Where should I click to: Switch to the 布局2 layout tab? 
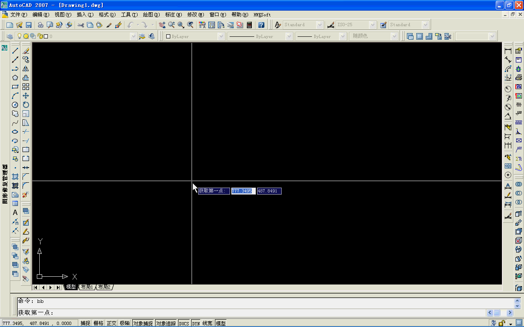(x=104, y=287)
